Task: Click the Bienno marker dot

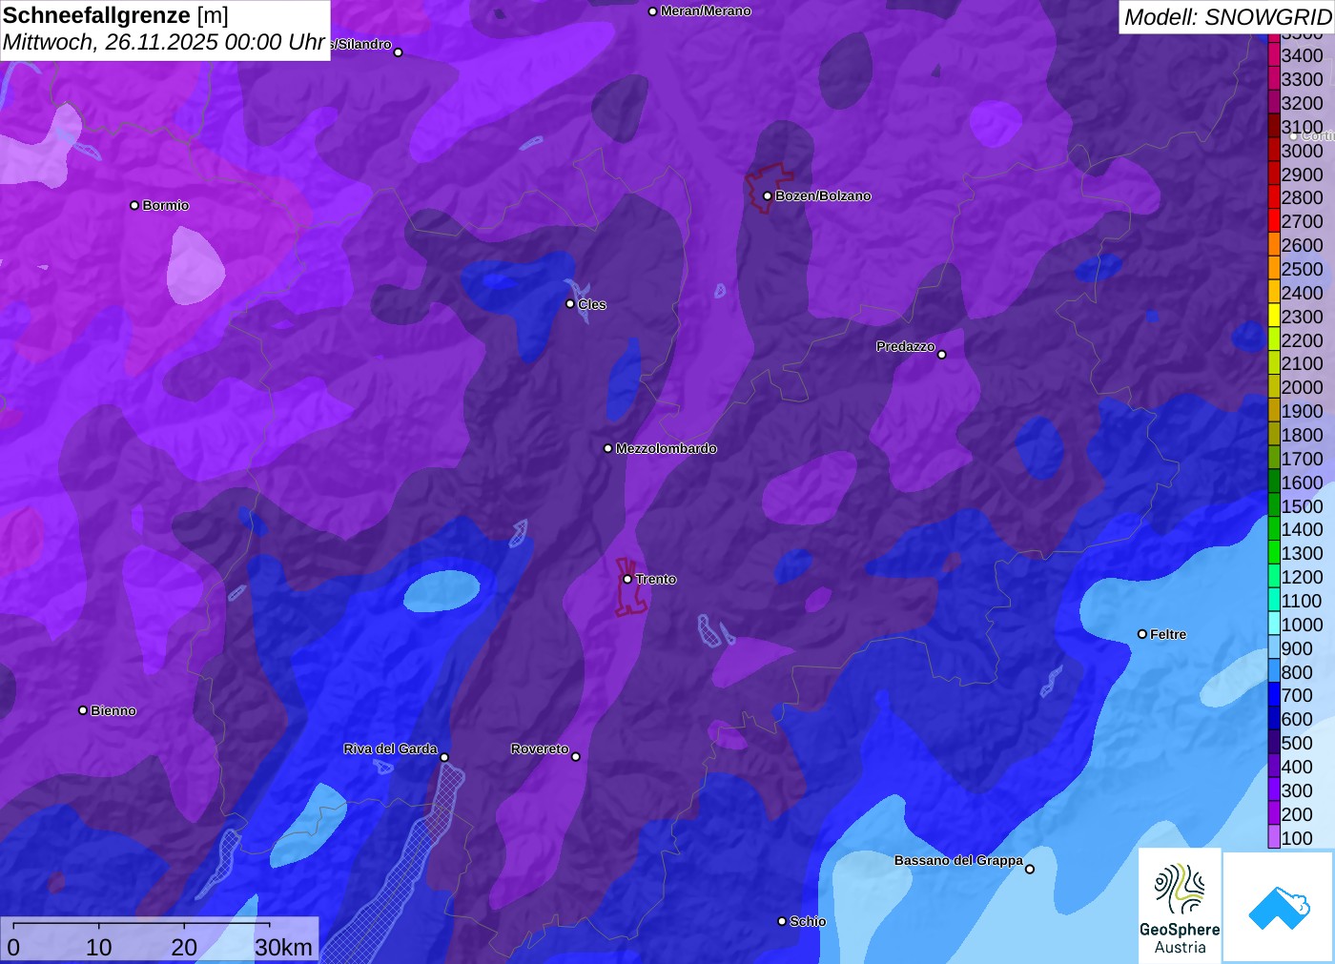Action: (x=83, y=710)
